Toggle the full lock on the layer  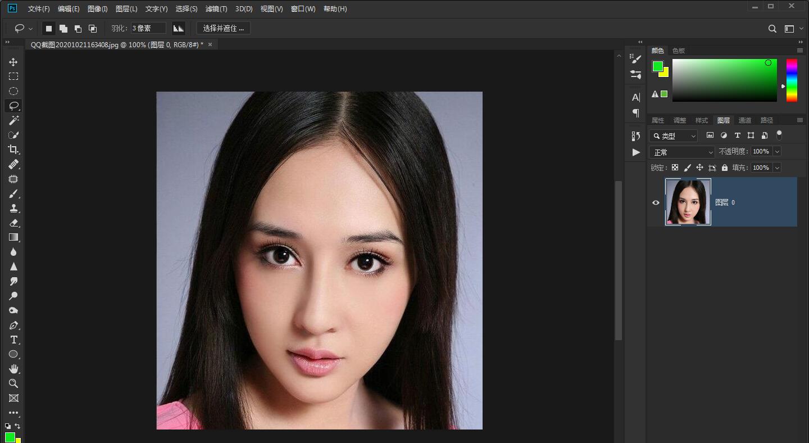(725, 167)
